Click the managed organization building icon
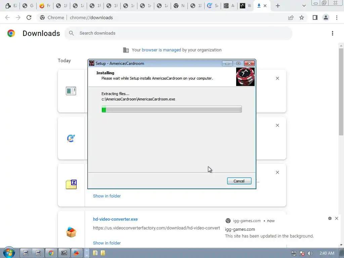Screen dimensions: 344x258 tap(126, 50)
